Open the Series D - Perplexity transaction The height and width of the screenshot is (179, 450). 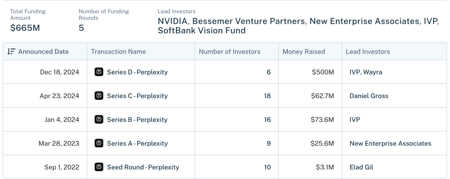click(x=137, y=72)
